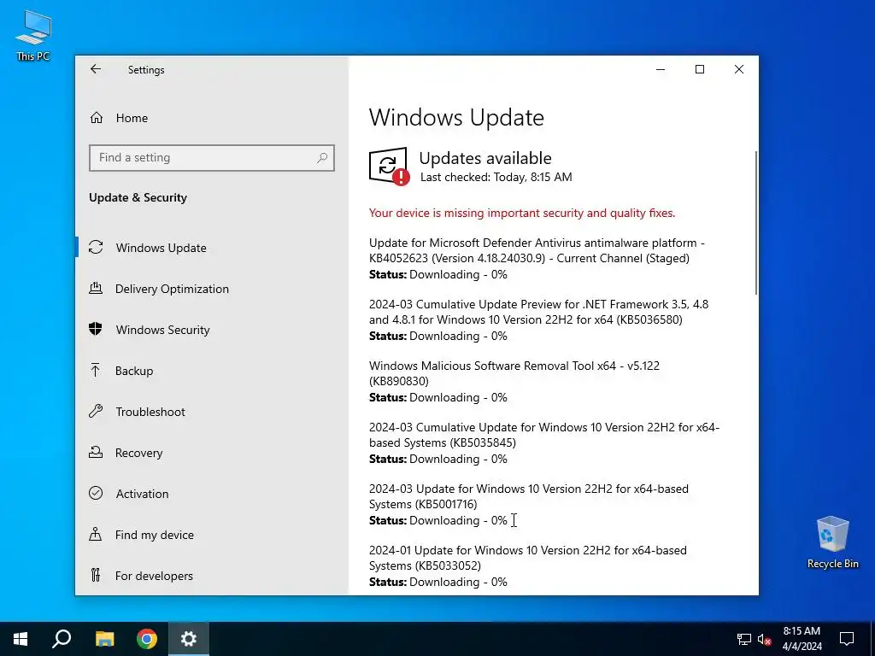Click the Find my device person icon

coord(96,535)
